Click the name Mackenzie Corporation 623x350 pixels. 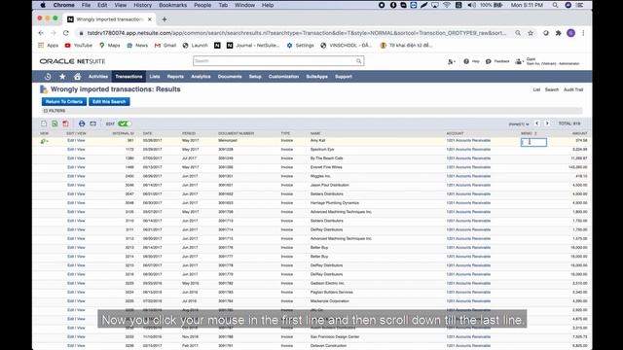point(330,301)
